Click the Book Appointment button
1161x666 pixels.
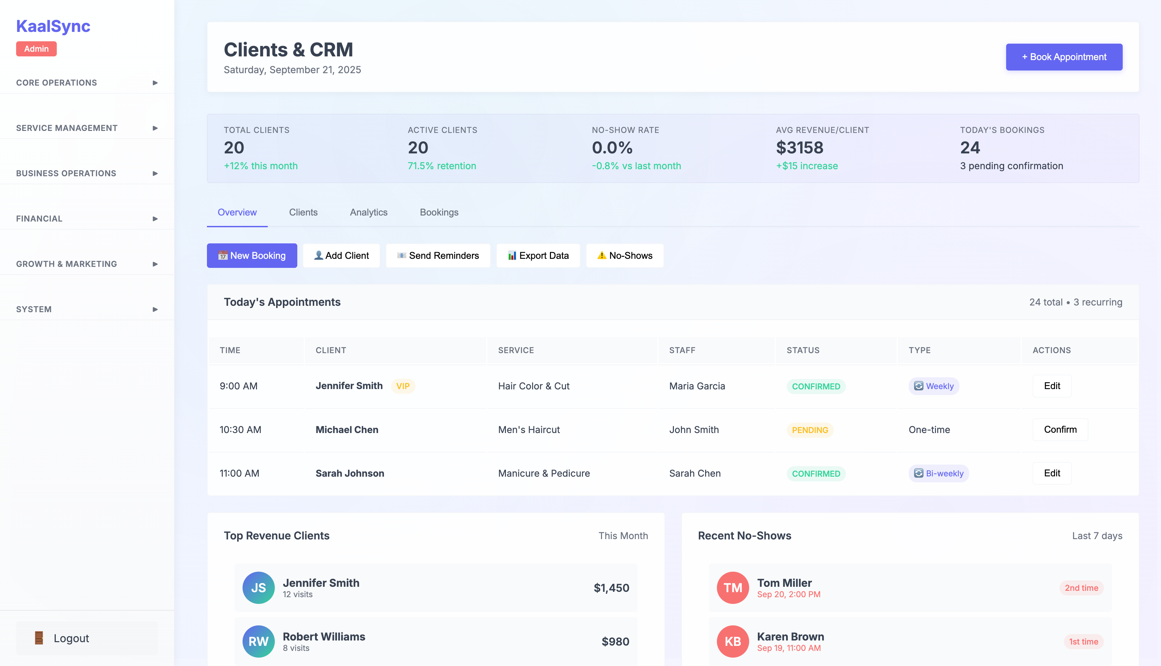1064,57
